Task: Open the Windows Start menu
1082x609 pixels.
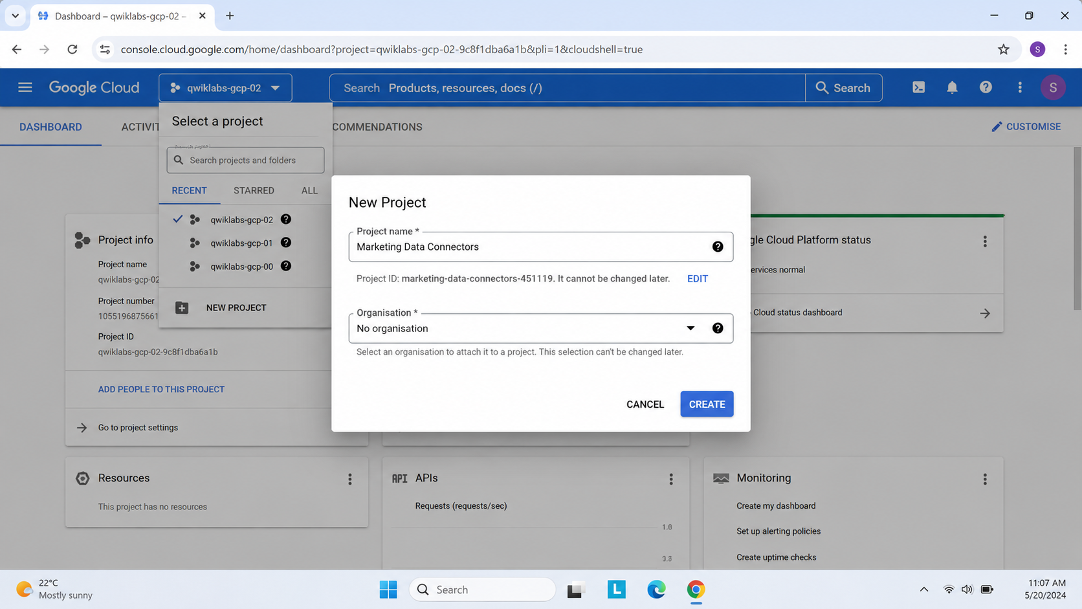Action: [388, 590]
